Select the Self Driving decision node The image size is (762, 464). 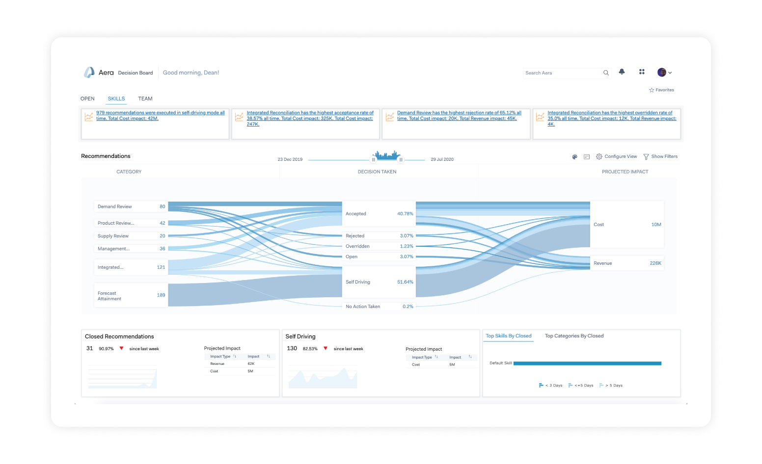[379, 282]
